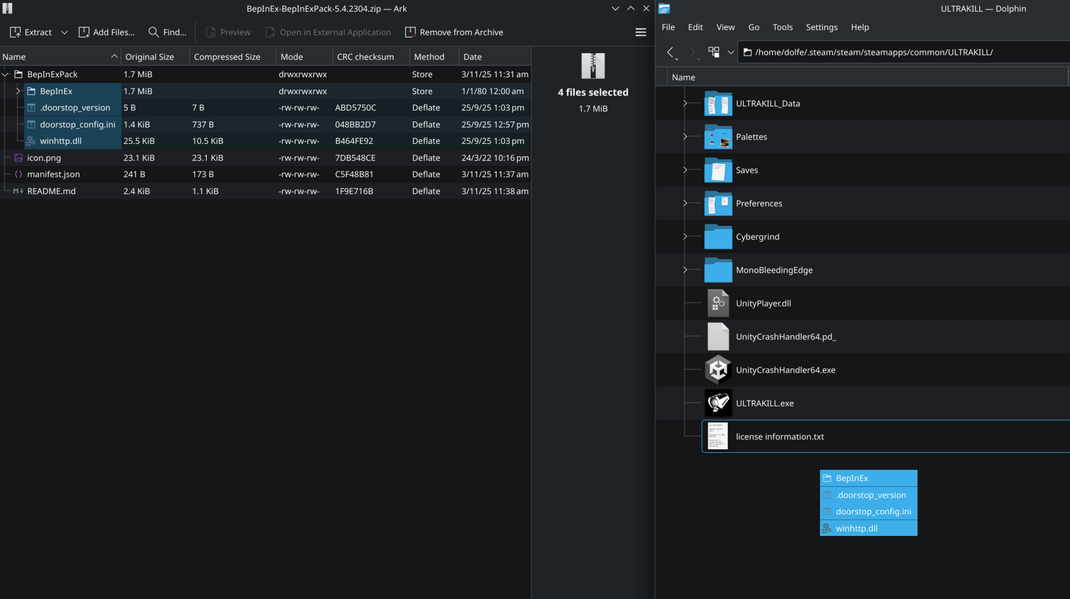Screen dimensions: 1070x599
Task: Expand the Extract button's dropdown arrow
Action: coord(64,32)
